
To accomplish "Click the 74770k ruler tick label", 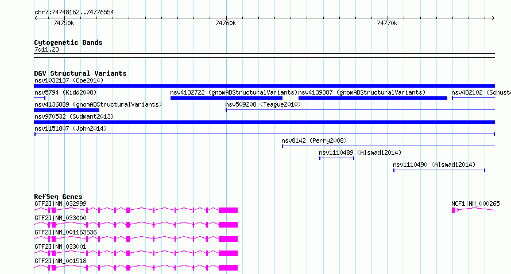I will click(x=387, y=23).
